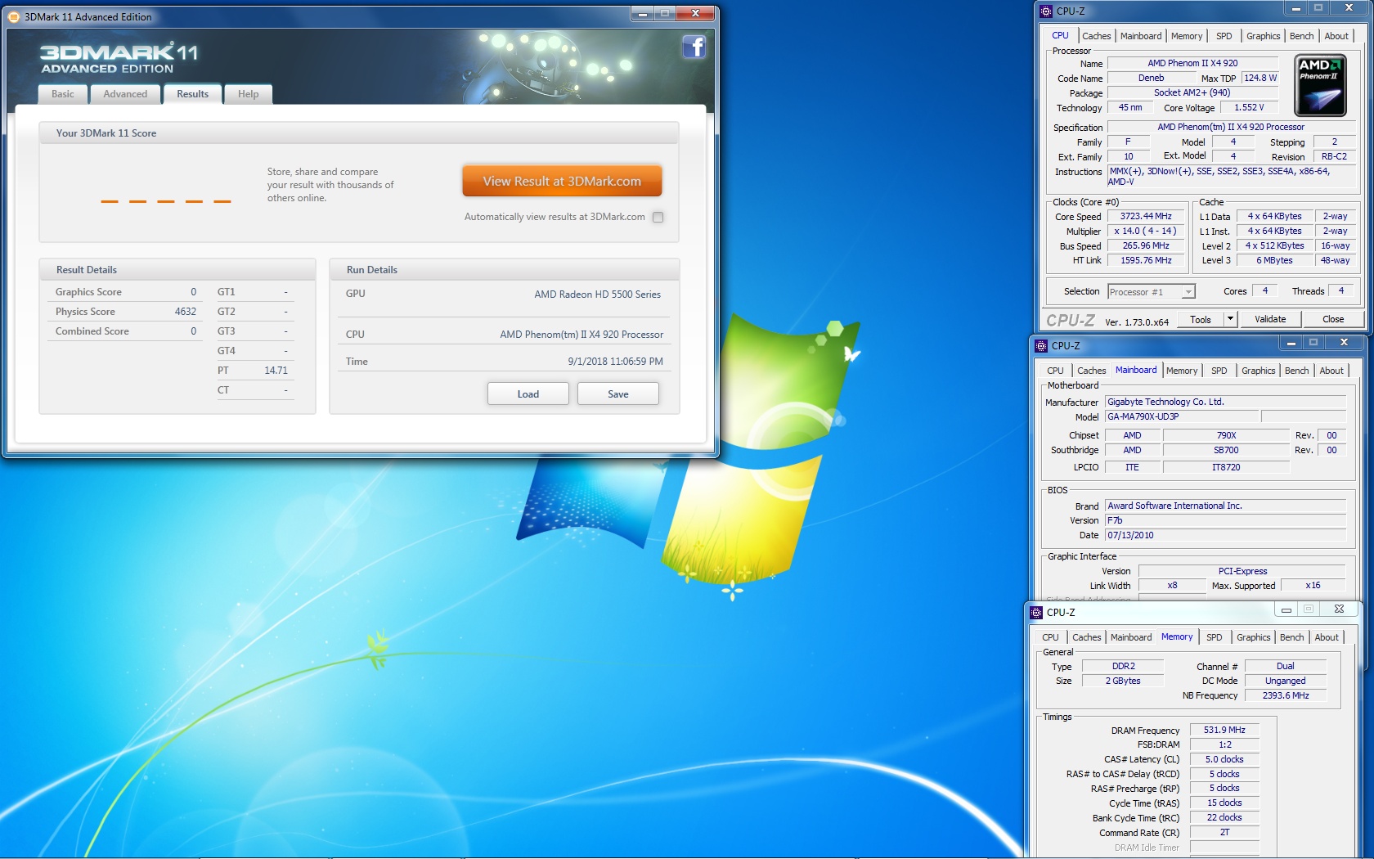Click the NB Frequency value 2393.6 MHz

tap(1286, 695)
